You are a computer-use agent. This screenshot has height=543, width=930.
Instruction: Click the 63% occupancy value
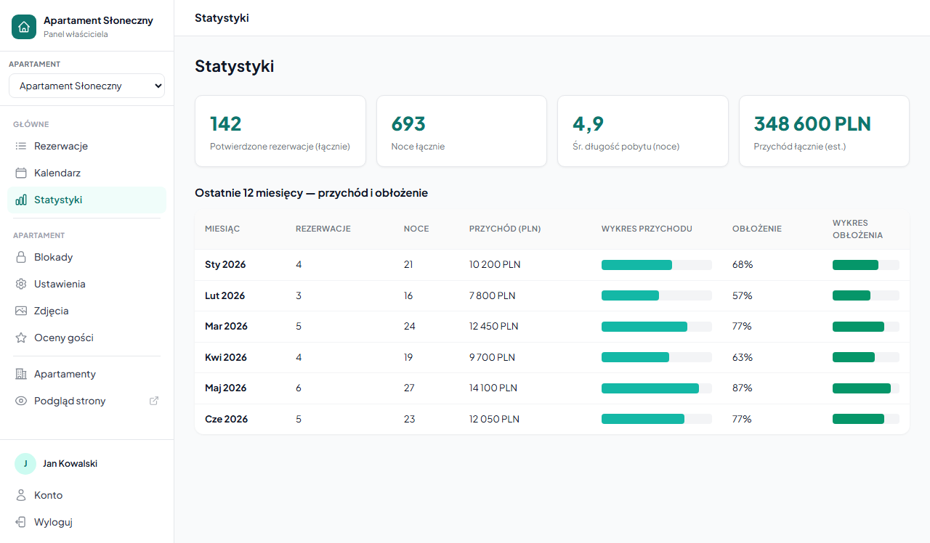point(743,357)
